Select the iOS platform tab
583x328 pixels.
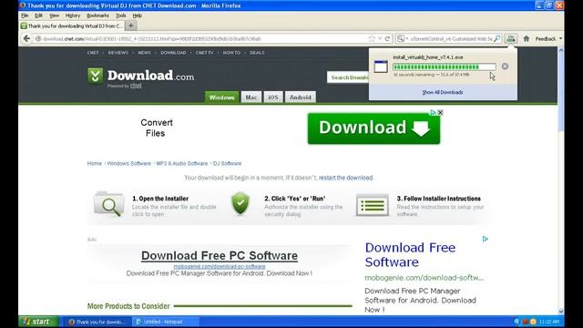273,97
